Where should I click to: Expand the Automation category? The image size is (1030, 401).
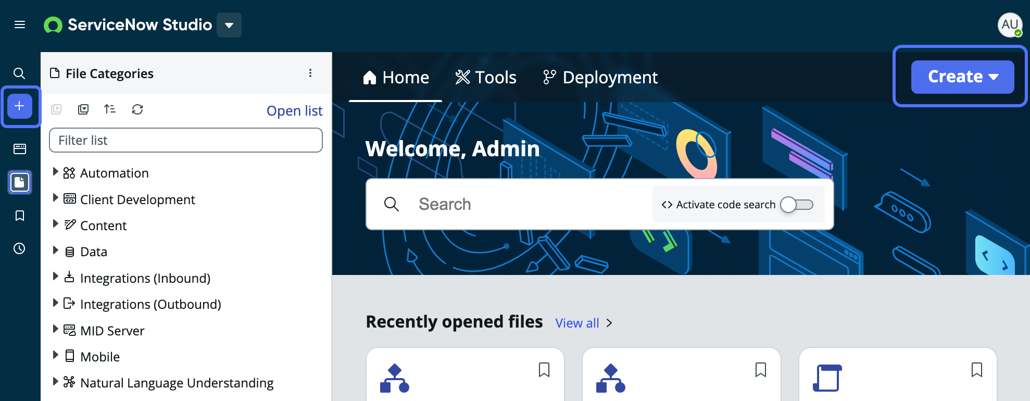55,172
